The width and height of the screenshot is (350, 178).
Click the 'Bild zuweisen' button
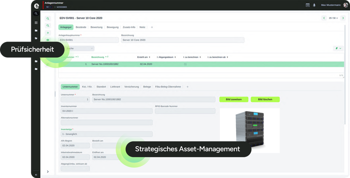point(233,99)
